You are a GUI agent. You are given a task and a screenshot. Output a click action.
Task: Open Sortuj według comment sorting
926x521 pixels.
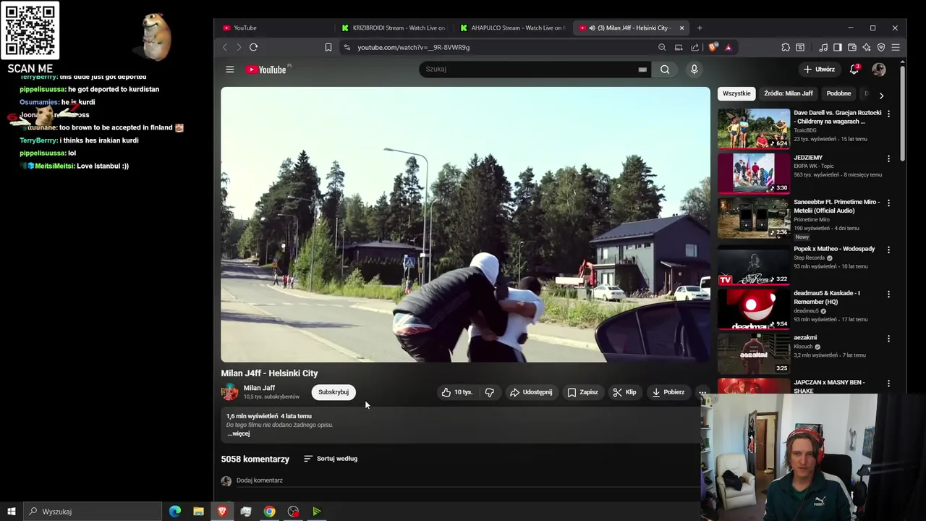(331, 459)
